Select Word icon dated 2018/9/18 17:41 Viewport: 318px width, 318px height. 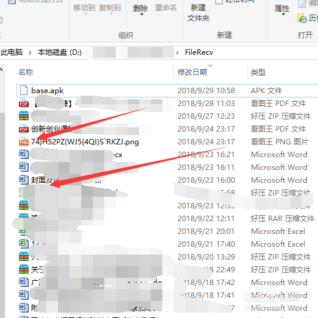(x=24, y=295)
